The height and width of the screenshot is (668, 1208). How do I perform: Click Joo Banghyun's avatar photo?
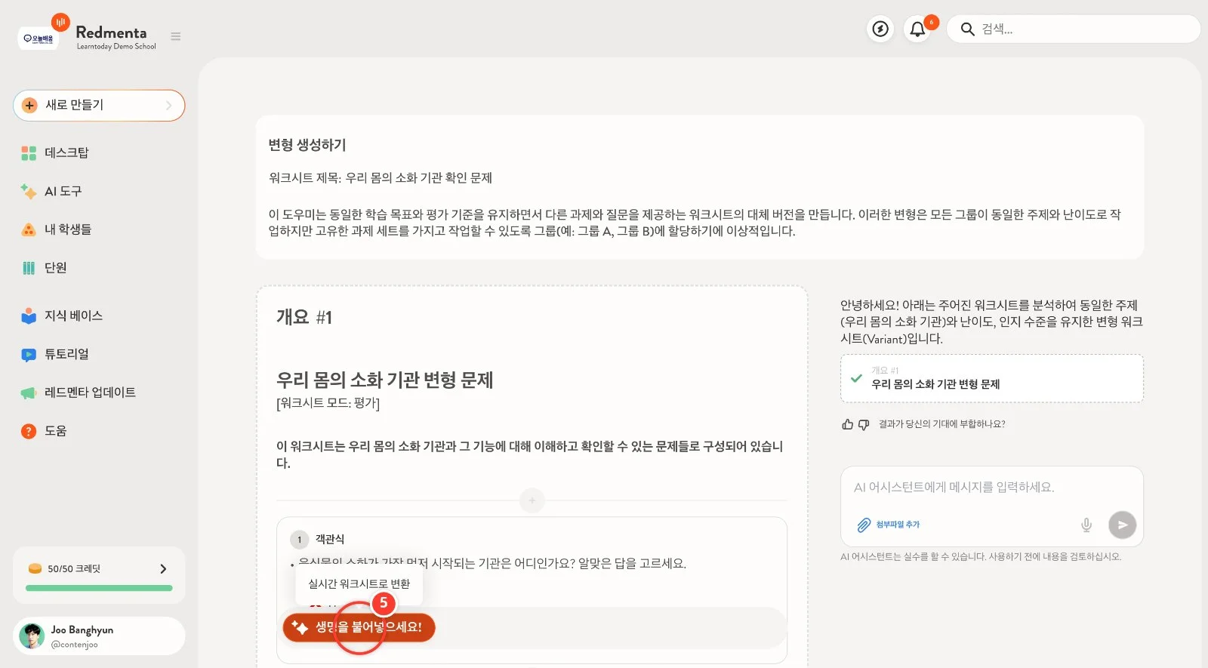32,636
